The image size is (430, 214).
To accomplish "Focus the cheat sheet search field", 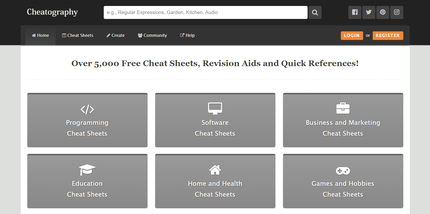I will 205,12.
